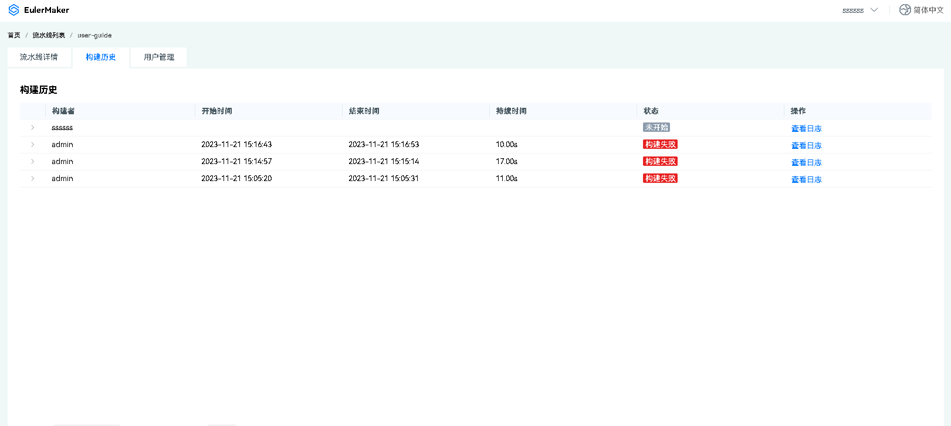Select the 构建历史 tab
Screen dimensions: 951x426
pos(100,57)
